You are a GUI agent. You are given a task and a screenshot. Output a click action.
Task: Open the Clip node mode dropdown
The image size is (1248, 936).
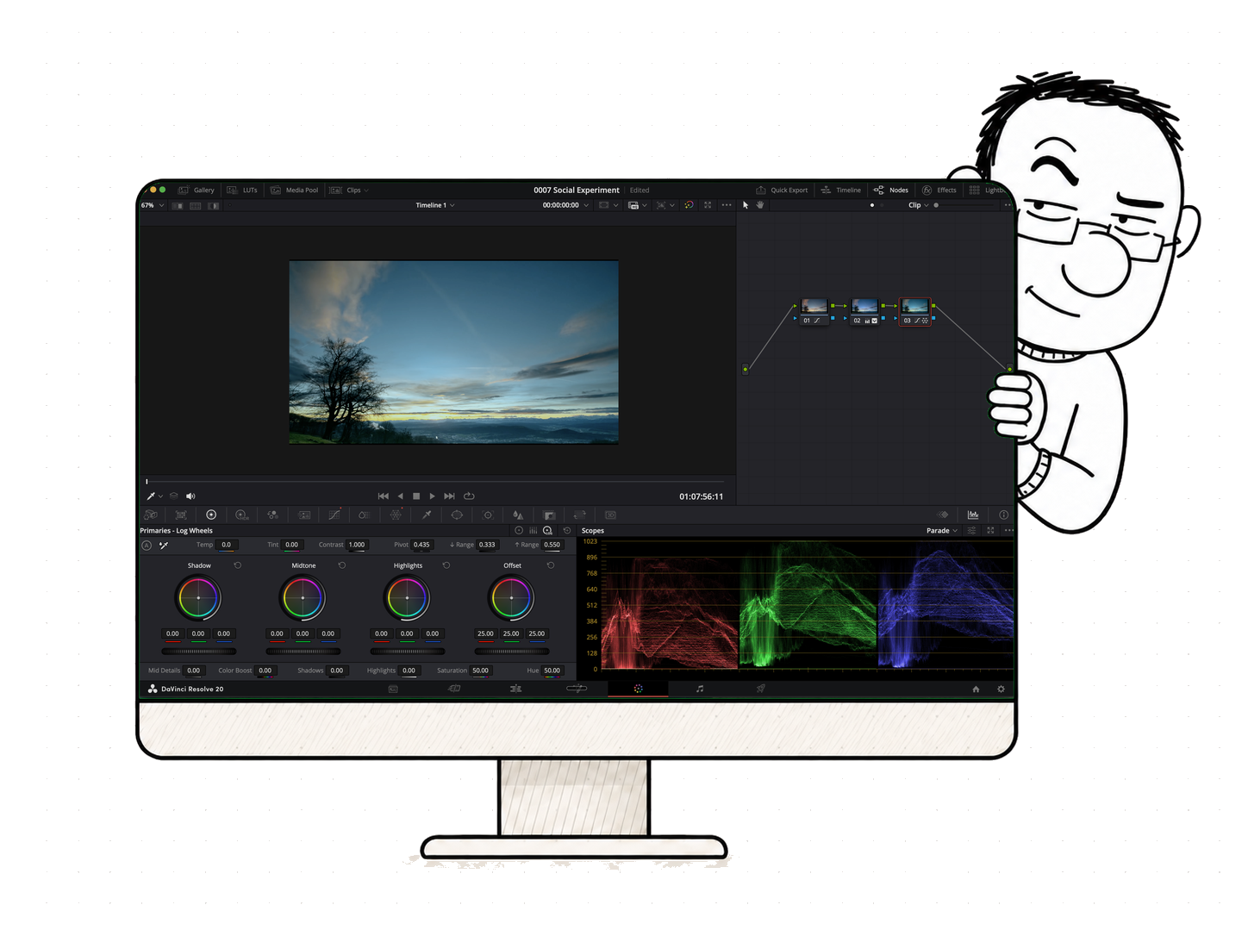[919, 205]
